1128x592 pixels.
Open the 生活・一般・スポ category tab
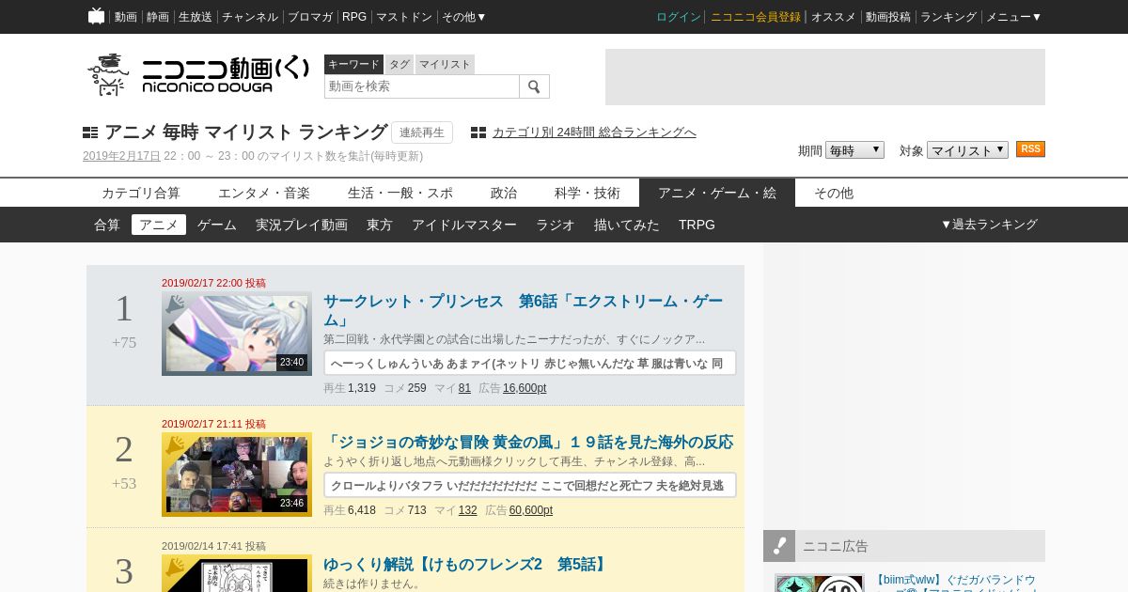[x=400, y=193]
